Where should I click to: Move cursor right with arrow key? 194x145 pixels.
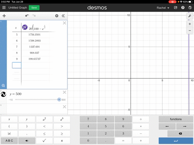(185, 126)
